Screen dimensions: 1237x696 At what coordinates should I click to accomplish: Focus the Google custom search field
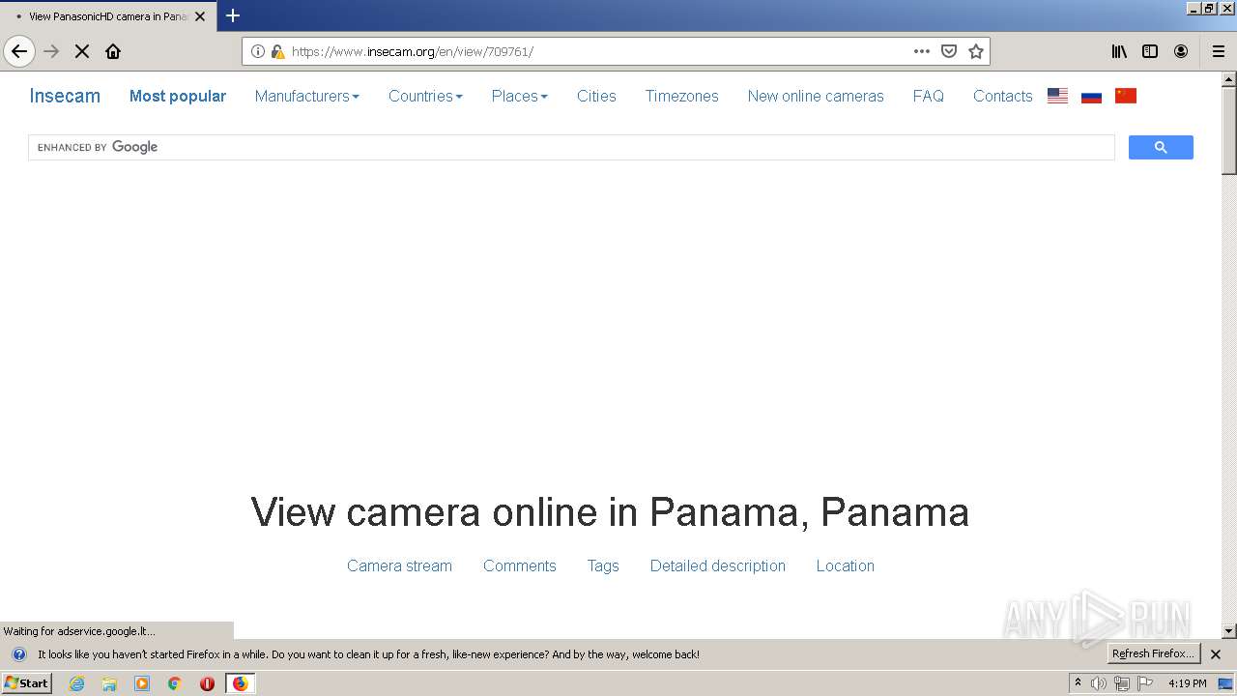[571, 147]
